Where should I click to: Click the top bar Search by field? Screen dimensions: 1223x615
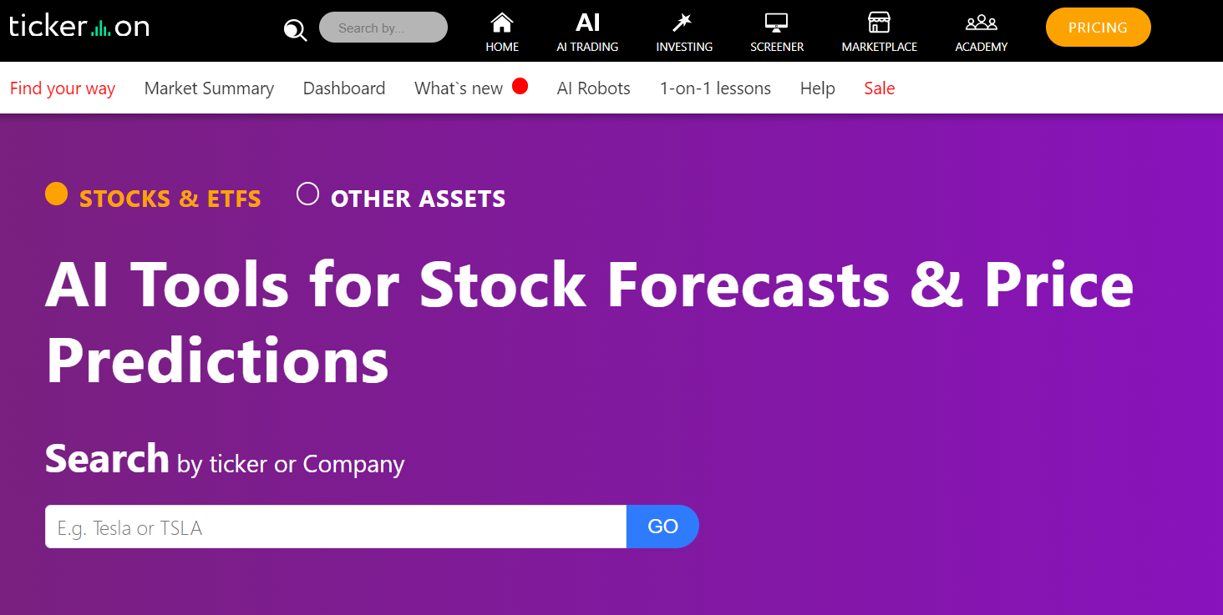(x=383, y=28)
